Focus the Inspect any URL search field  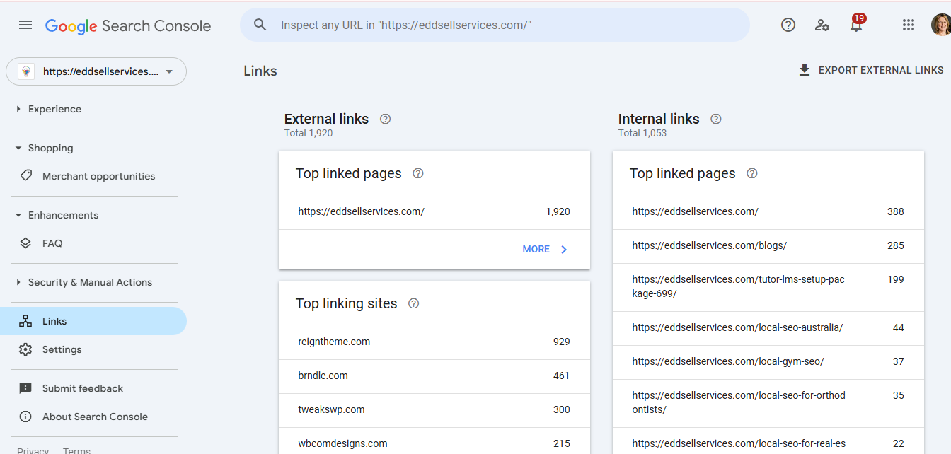(x=495, y=25)
